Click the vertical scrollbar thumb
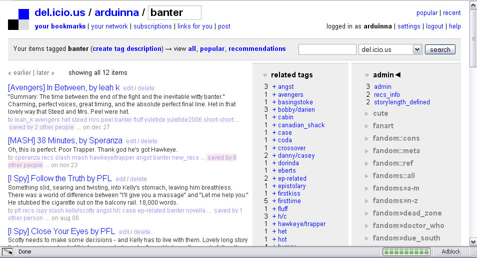Image resolution: width=477 pixels, height=258 pixels. click(x=473, y=38)
